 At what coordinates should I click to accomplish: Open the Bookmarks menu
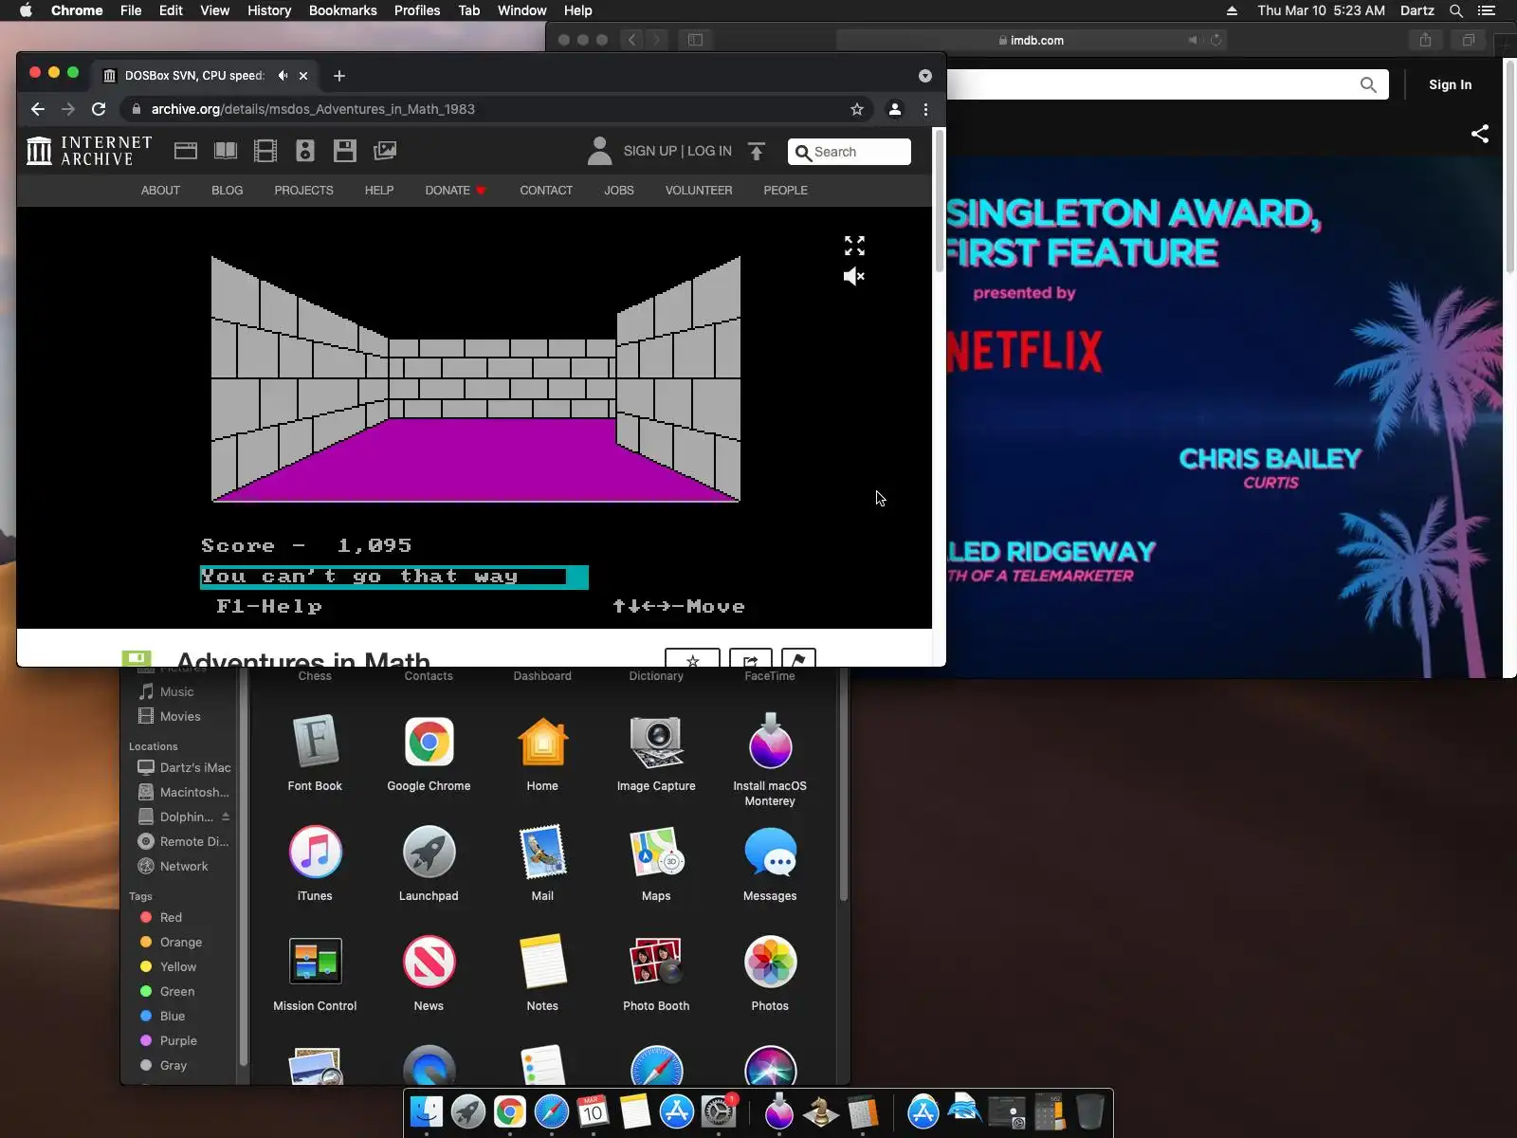[x=343, y=10]
